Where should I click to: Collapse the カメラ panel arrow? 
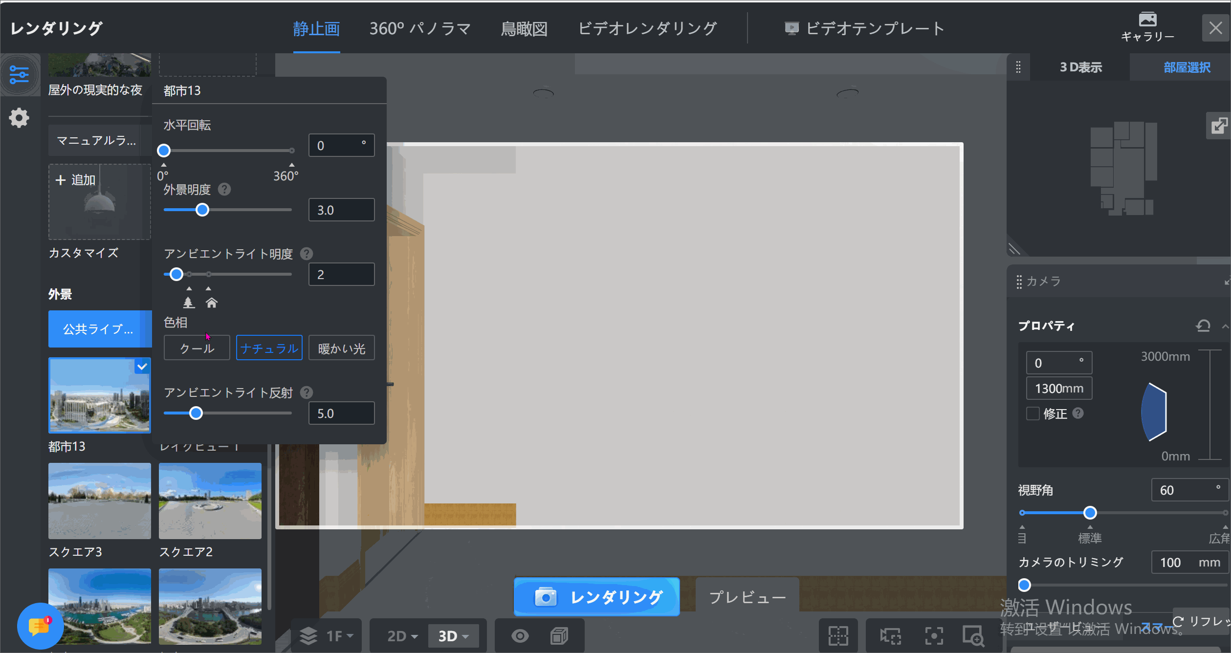[x=1227, y=281]
